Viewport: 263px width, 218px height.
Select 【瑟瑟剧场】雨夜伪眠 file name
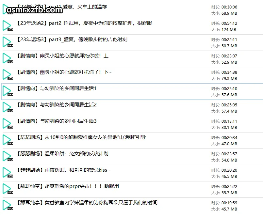(64, 170)
